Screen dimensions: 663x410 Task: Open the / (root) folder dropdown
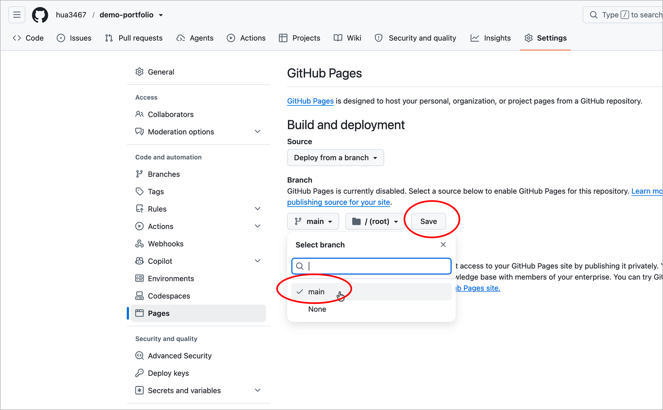click(x=375, y=221)
